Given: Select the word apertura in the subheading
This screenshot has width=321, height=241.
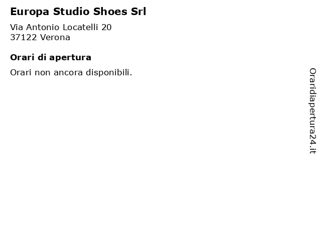Looking at the screenshot, I should point(70,58).
